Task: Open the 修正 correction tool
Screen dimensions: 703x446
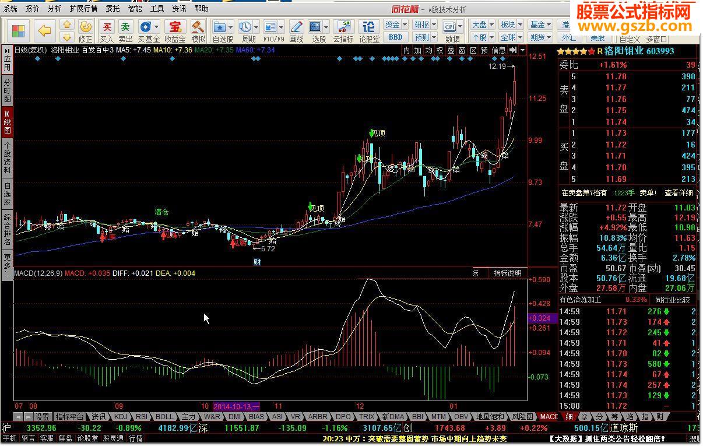Action: [86, 31]
